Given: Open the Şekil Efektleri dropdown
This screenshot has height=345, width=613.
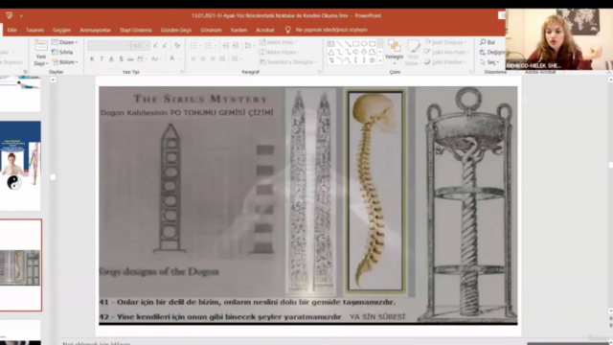Looking at the screenshot, I should [445, 62].
